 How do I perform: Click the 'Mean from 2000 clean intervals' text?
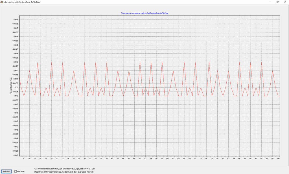[64, 171]
